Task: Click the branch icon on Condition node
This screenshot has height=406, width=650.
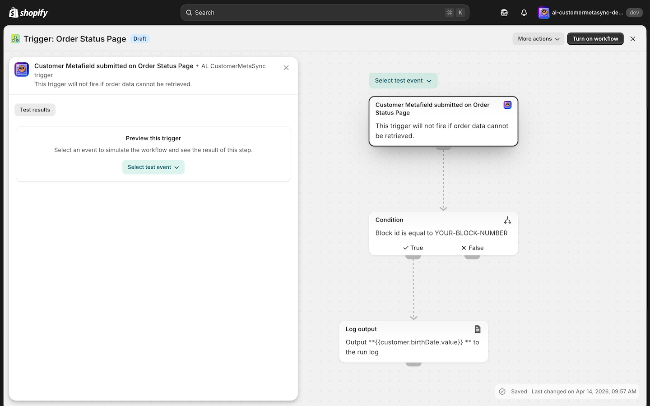Action: click(x=507, y=220)
